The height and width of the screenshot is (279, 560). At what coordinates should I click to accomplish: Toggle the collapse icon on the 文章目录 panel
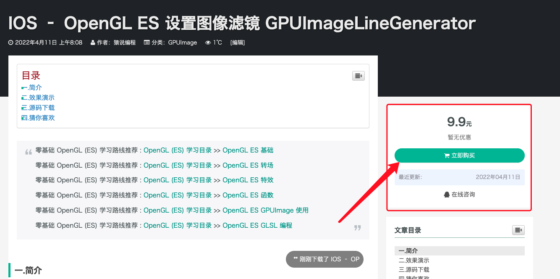click(518, 230)
